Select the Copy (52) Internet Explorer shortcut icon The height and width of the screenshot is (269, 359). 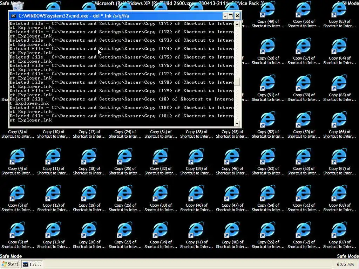pyautogui.click(x=268, y=120)
